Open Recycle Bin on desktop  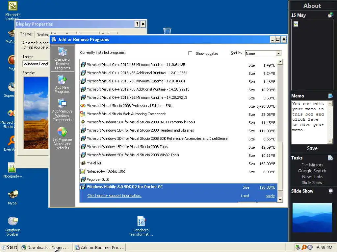click(x=167, y=31)
